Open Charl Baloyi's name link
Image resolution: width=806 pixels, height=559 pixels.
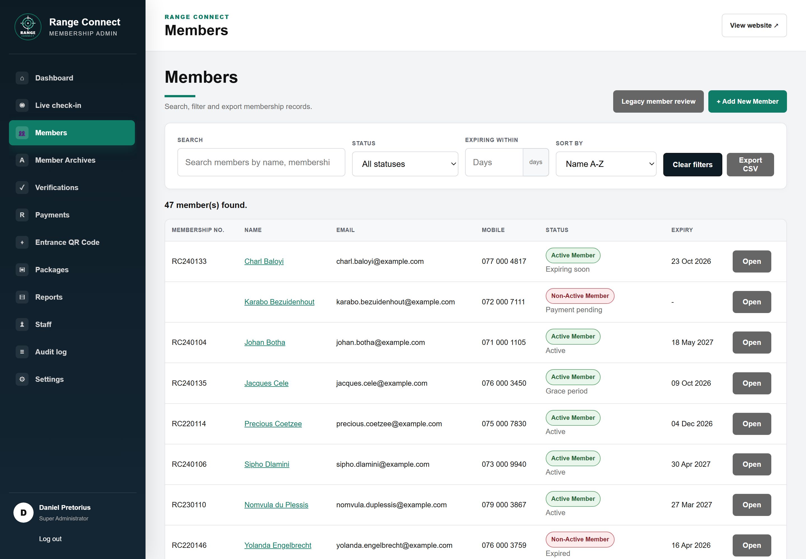(x=264, y=261)
